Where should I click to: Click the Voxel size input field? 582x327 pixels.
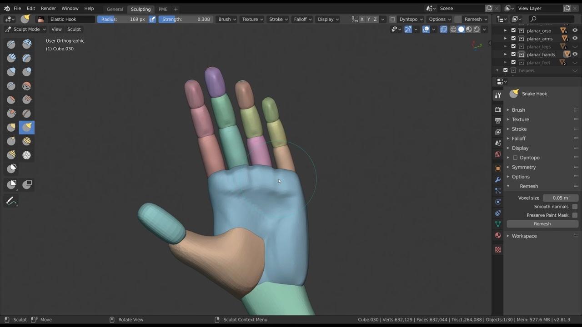(560, 198)
